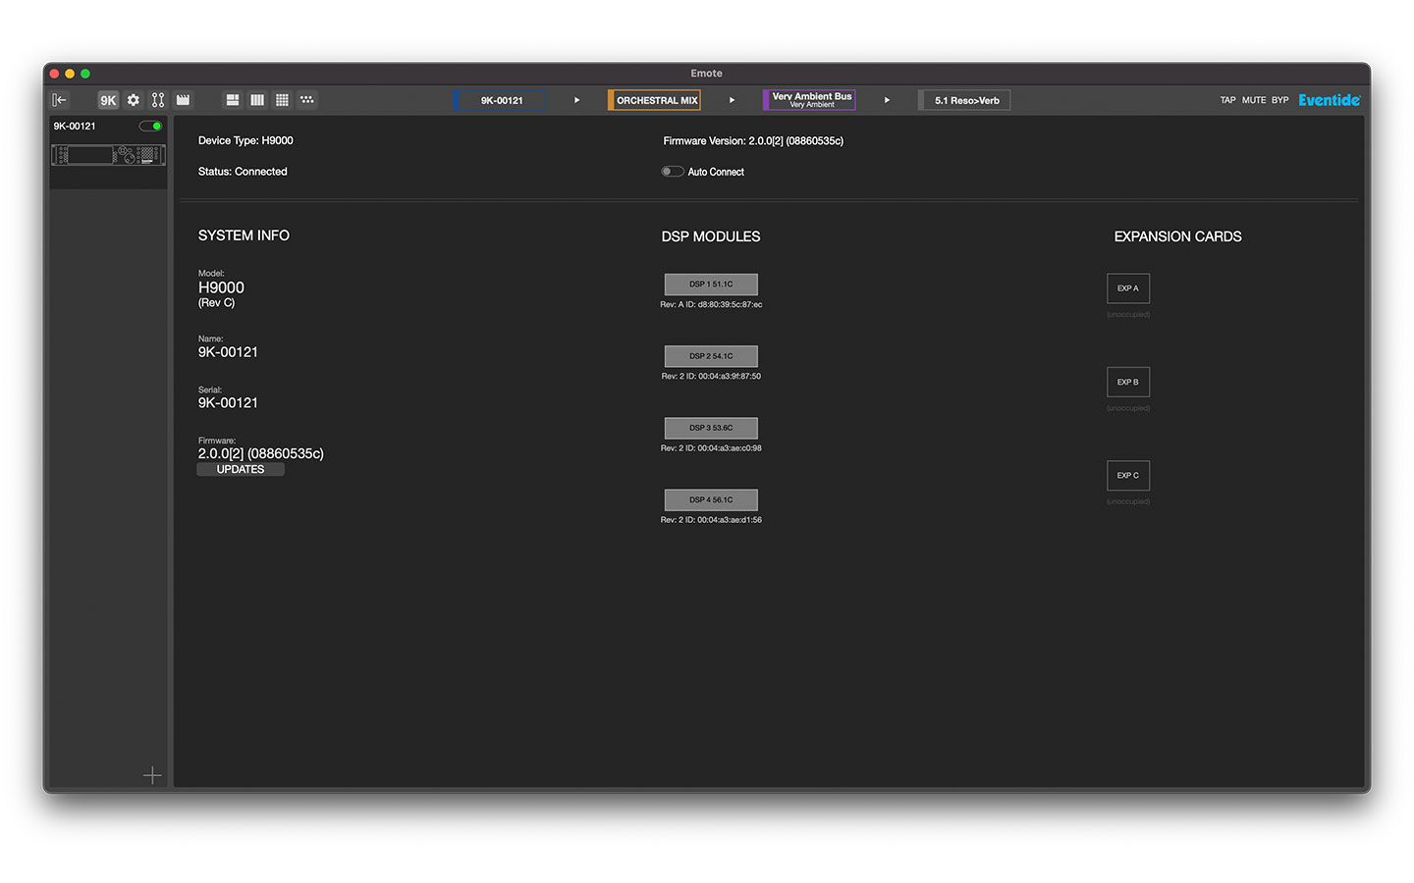Expand the arrow after ORCHESTRAL MIX
This screenshot has width=1414, height=883.
(733, 100)
